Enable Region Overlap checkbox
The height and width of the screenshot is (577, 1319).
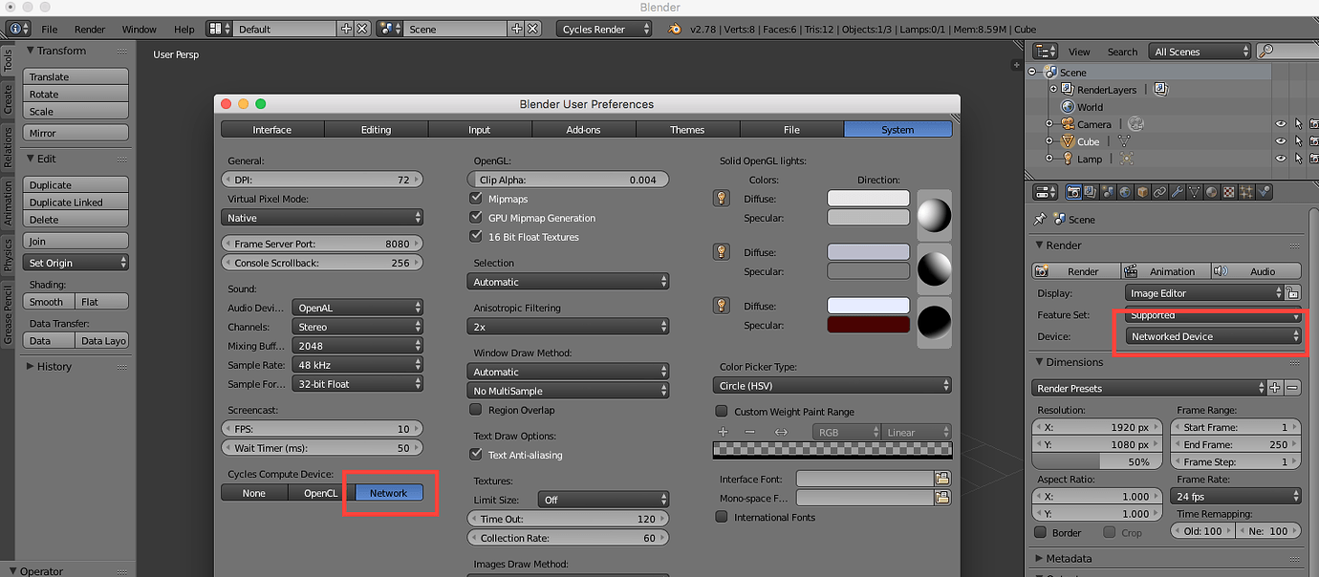(x=476, y=410)
